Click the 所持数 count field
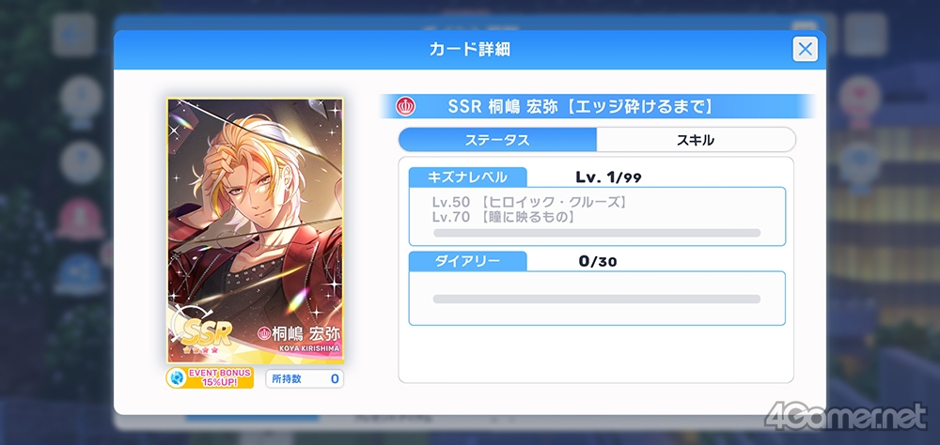This screenshot has height=445, width=940. [305, 378]
